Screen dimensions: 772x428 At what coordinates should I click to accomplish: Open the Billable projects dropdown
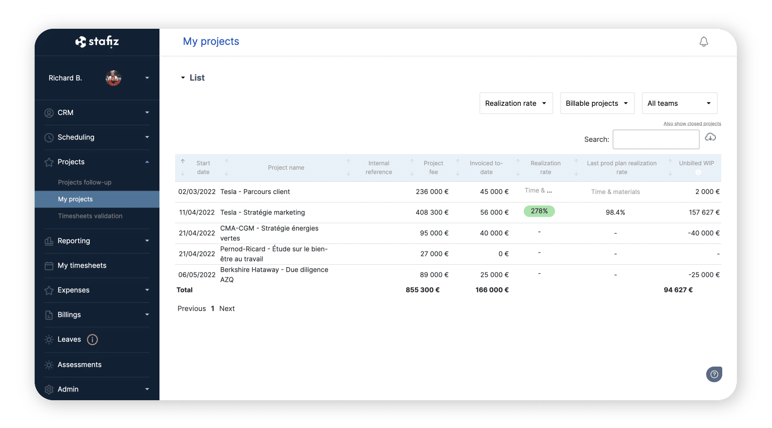[x=597, y=103]
